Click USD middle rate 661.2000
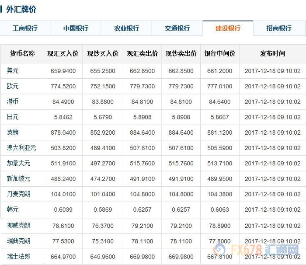Screen dimensions: 306x265 click(x=220, y=71)
